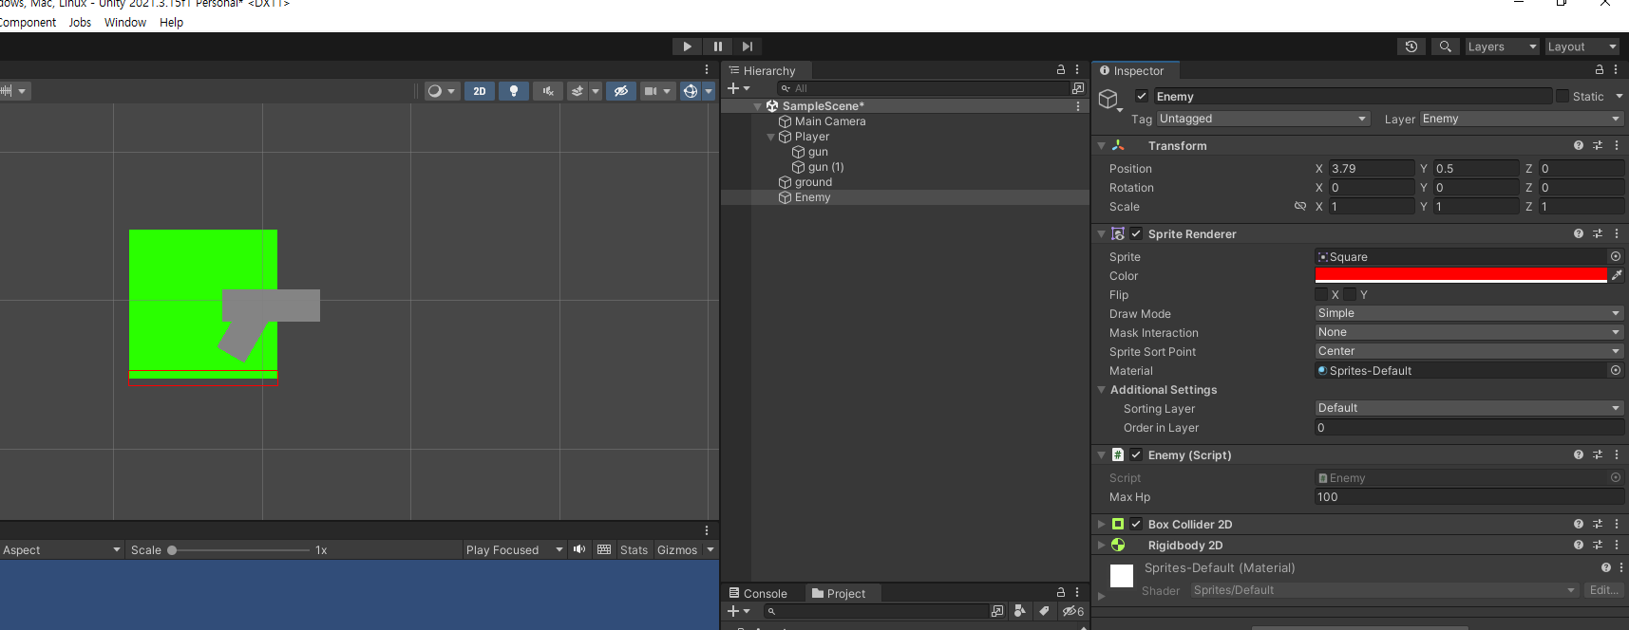Viewport: 1629px width, 630px height.
Task: Start Play mode with the Play button
Action: point(687,46)
